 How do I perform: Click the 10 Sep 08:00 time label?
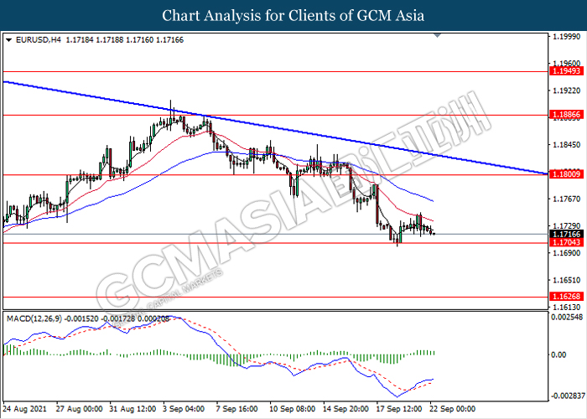pyautogui.click(x=293, y=409)
